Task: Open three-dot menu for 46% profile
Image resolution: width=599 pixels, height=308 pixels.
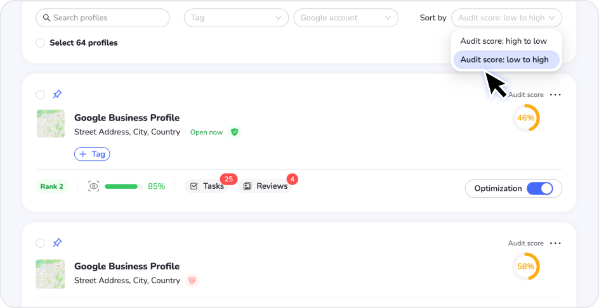Action: point(555,94)
